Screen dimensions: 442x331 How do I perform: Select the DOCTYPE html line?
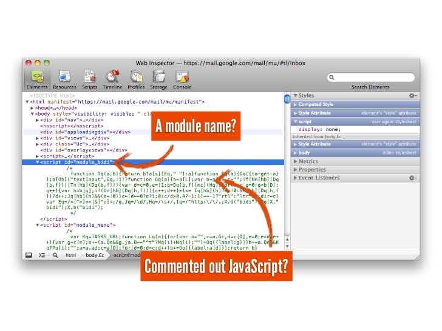coord(52,96)
